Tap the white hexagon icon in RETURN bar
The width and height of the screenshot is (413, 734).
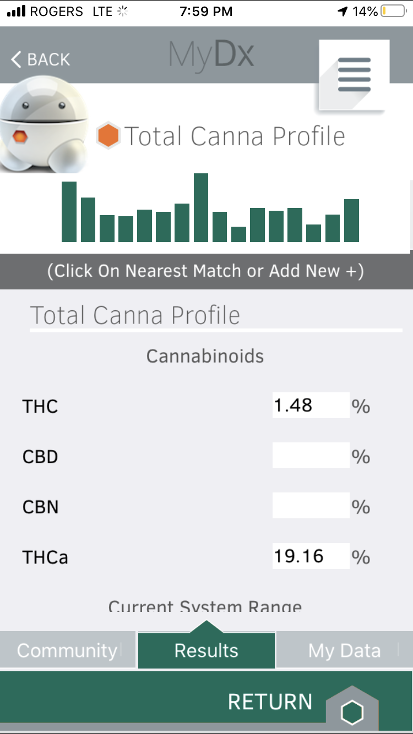pyautogui.click(x=352, y=713)
